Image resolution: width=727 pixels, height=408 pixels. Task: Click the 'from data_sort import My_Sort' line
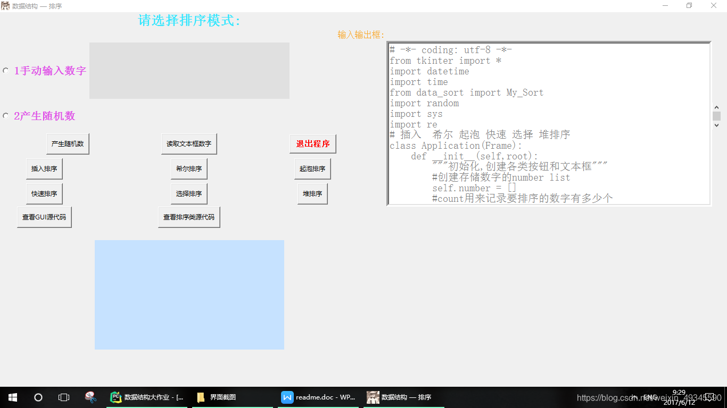[467, 92]
